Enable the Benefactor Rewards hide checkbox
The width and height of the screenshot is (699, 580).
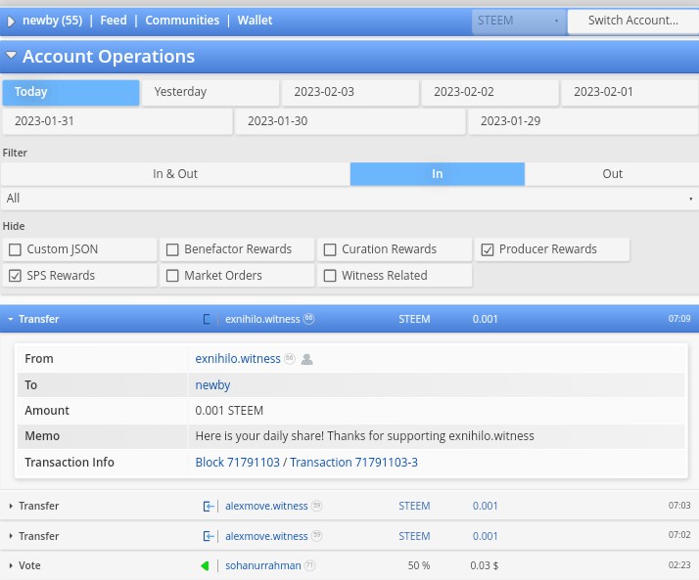tap(172, 249)
